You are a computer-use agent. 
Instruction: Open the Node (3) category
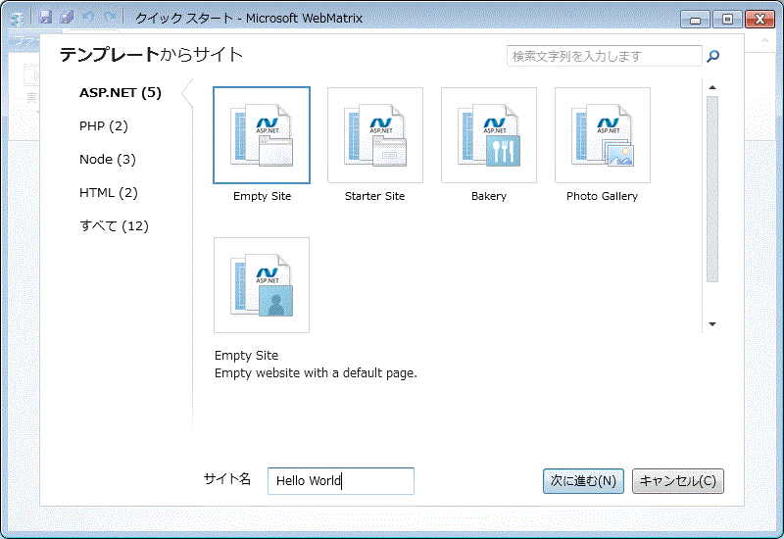click(x=108, y=160)
